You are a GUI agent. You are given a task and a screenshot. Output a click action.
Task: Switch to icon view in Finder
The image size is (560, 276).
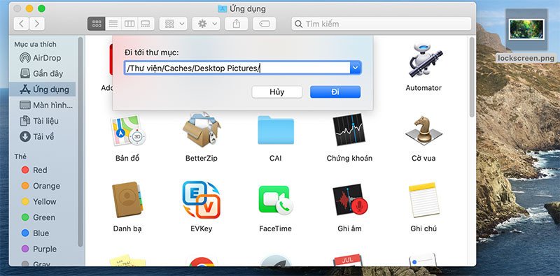97,24
